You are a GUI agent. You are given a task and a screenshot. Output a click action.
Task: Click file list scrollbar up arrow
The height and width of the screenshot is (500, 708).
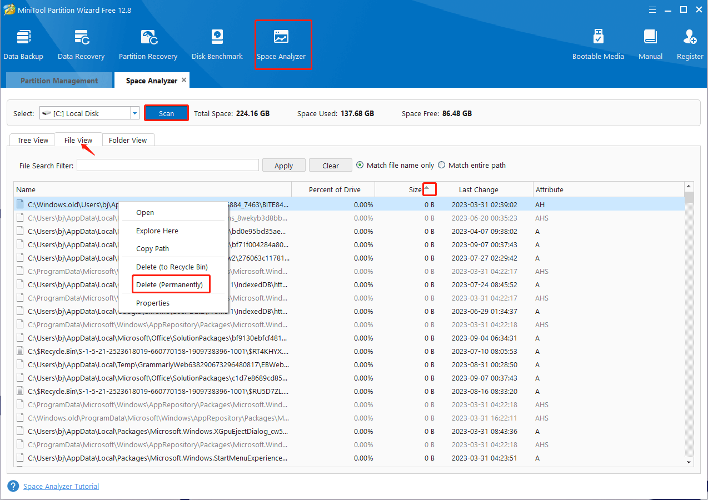(689, 186)
